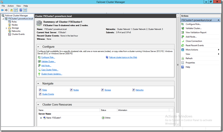Collapse the FSCluster1.powerkurs.local tree node
Image resolution: width=223 pixels, height=132 pixels.
(3, 19)
